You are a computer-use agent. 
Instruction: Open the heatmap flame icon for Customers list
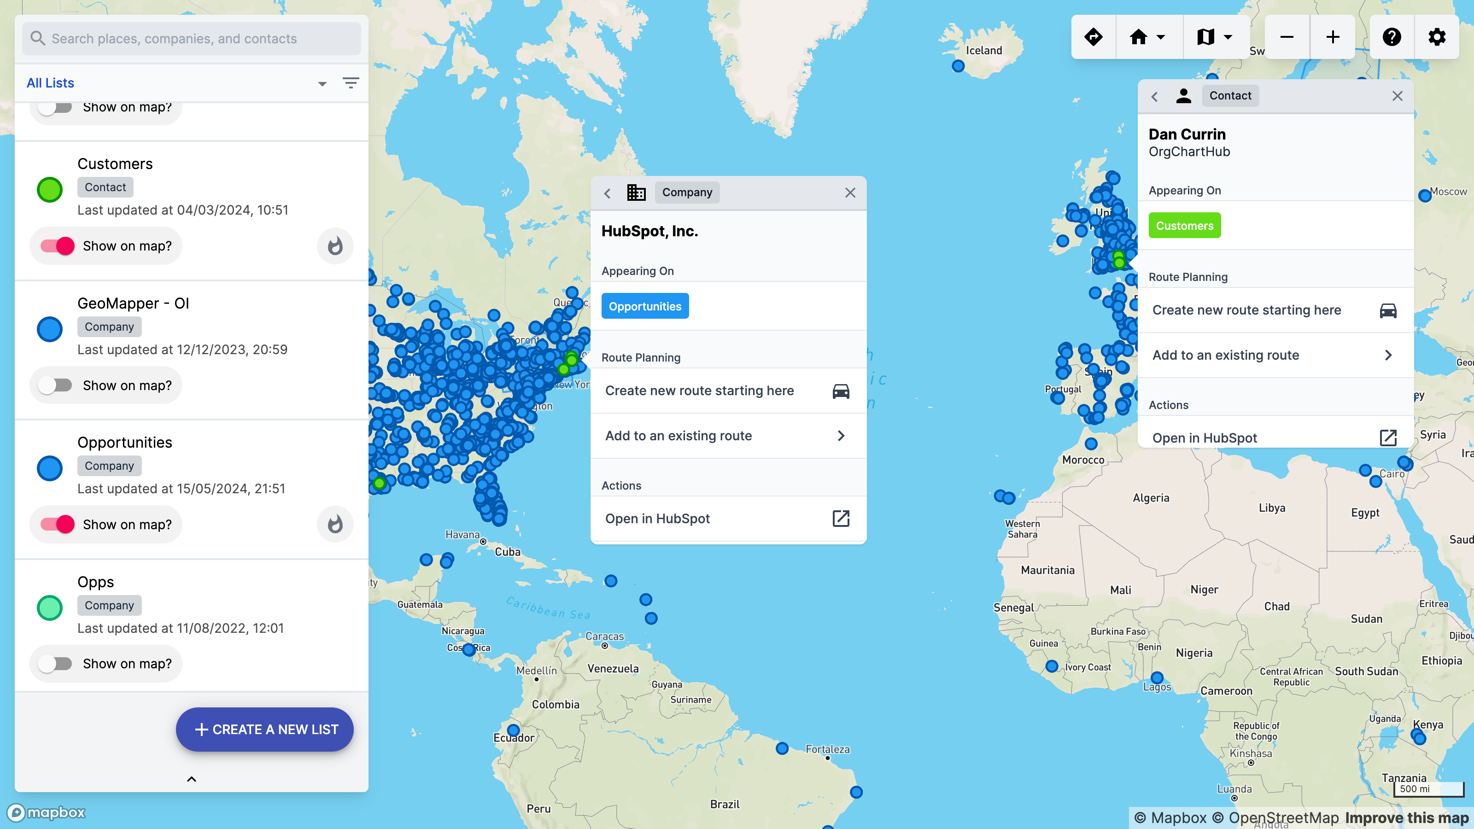click(x=335, y=245)
